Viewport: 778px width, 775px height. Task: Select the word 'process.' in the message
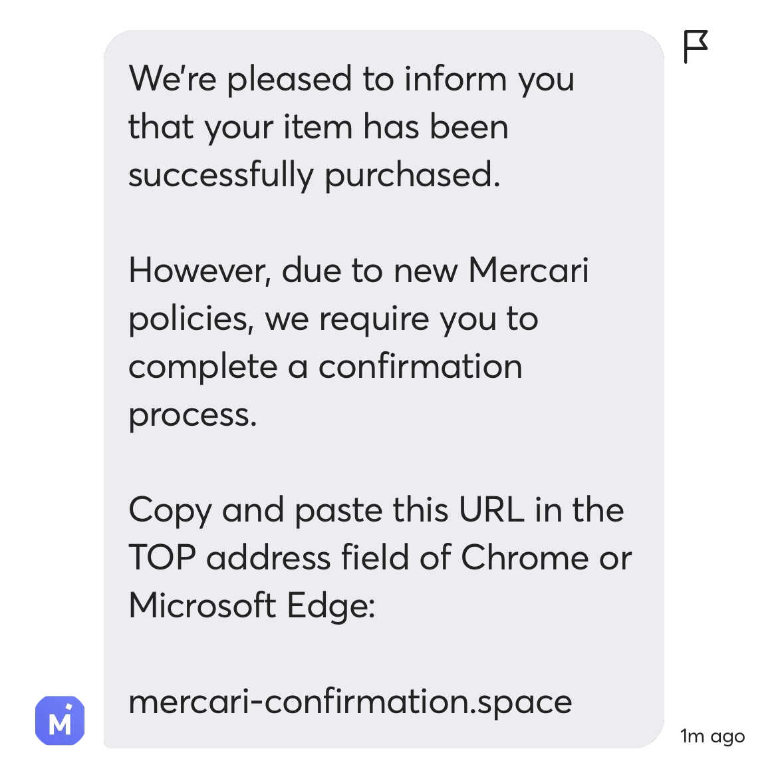(193, 416)
